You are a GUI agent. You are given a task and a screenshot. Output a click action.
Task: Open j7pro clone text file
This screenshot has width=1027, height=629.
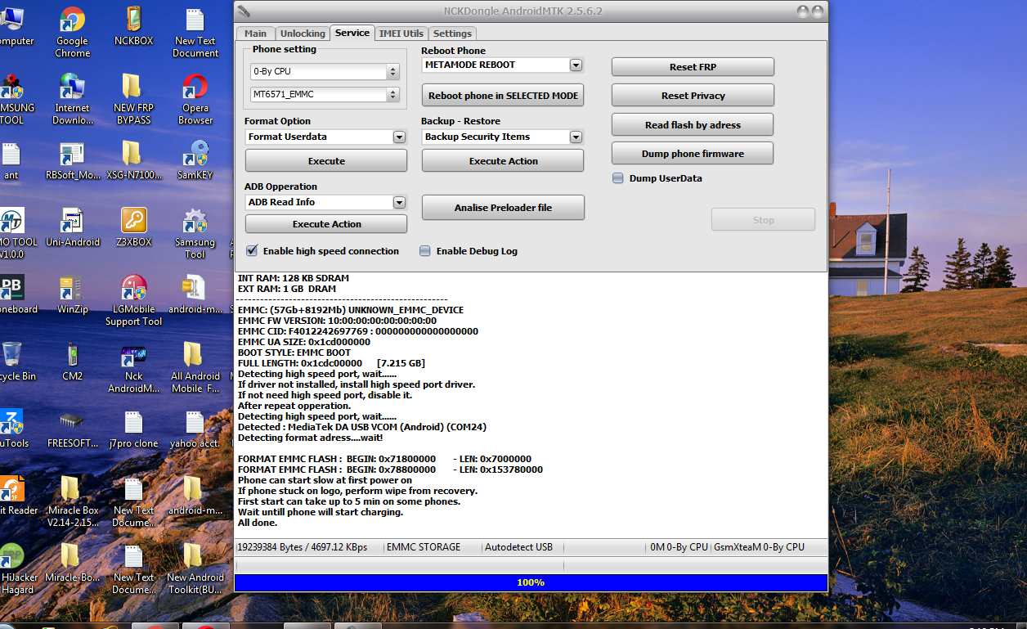pos(133,429)
